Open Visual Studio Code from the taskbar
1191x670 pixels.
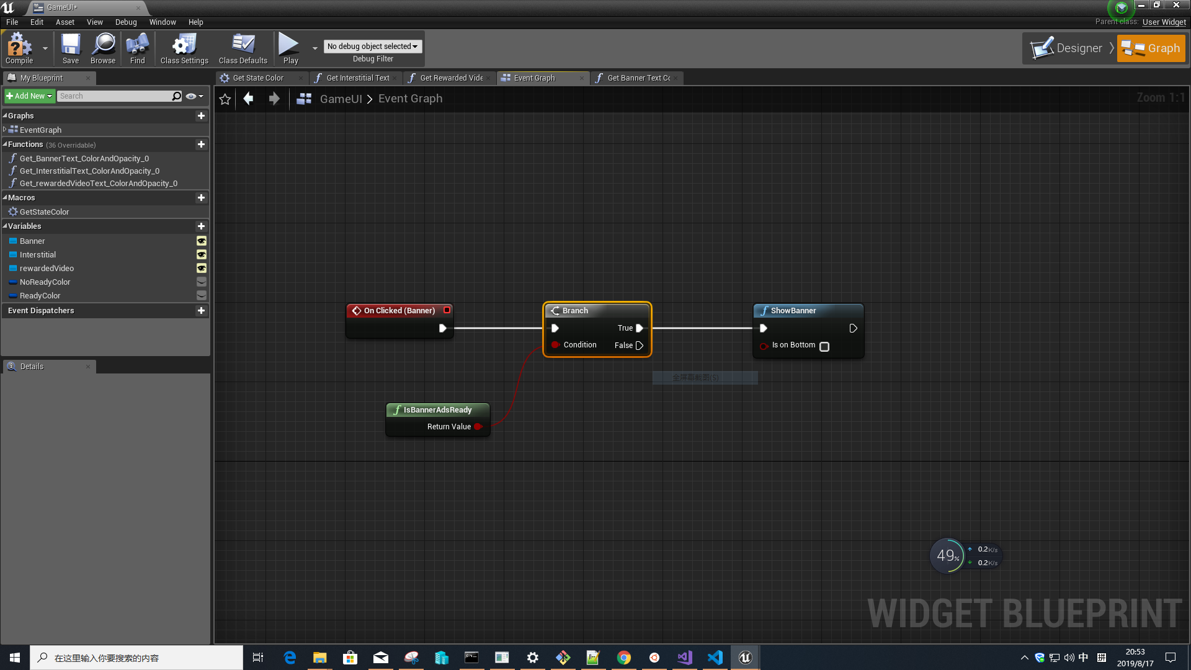pyautogui.click(x=715, y=657)
